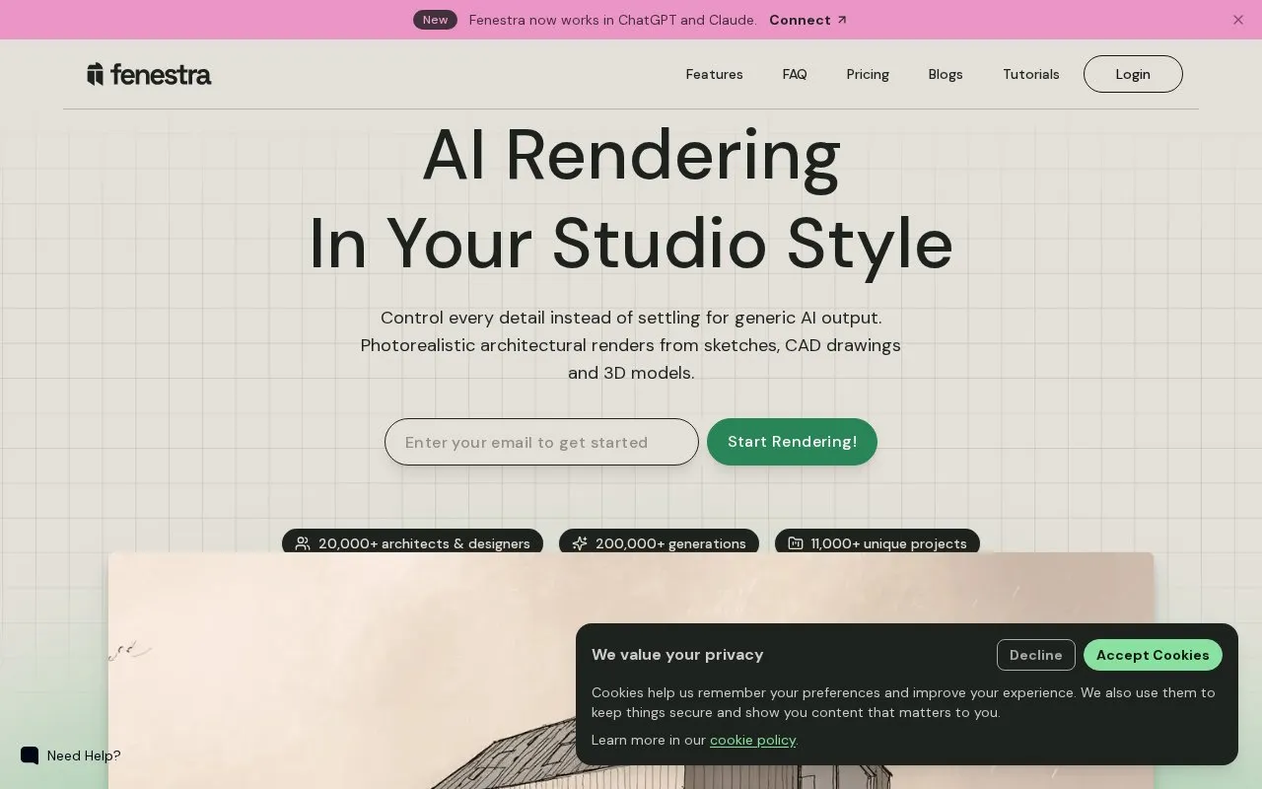Click the "Cookies help us remember" description text
The width and height of the screenshot is (1262, 789).
pos(903,702)
